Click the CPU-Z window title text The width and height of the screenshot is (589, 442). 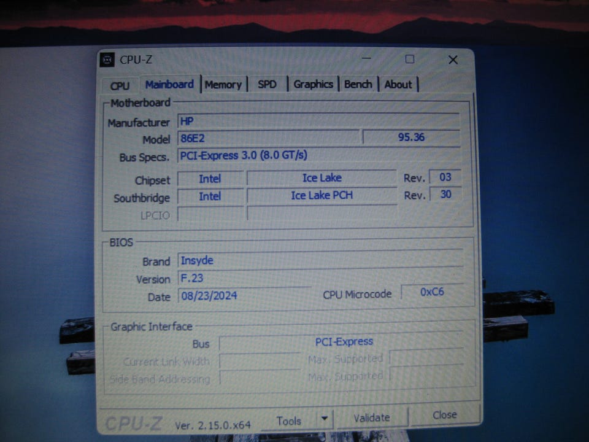136,60
